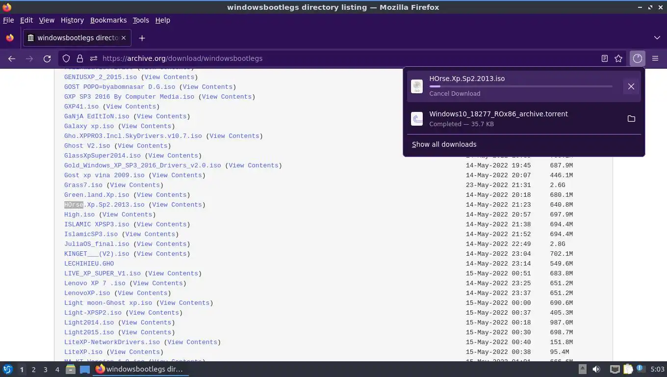
Task: Open the Tools menu
Action: [x=141, y=20]
